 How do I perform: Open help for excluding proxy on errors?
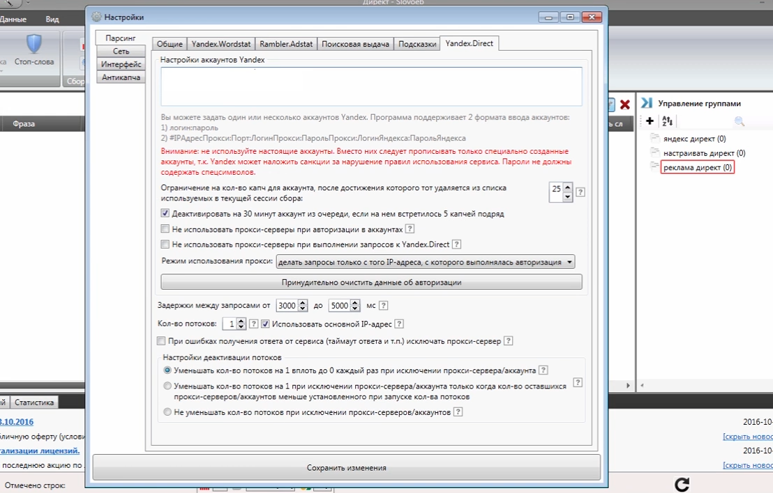click(x=509, y=341)
